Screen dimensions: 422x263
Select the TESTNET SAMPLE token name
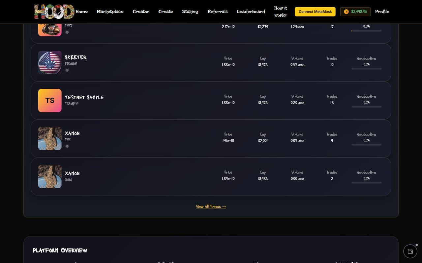(84, 97)
